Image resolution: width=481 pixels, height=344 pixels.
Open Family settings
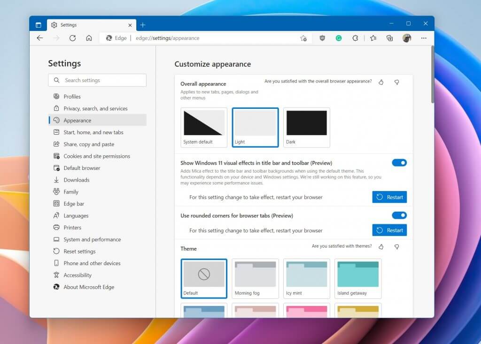[98, 192]
